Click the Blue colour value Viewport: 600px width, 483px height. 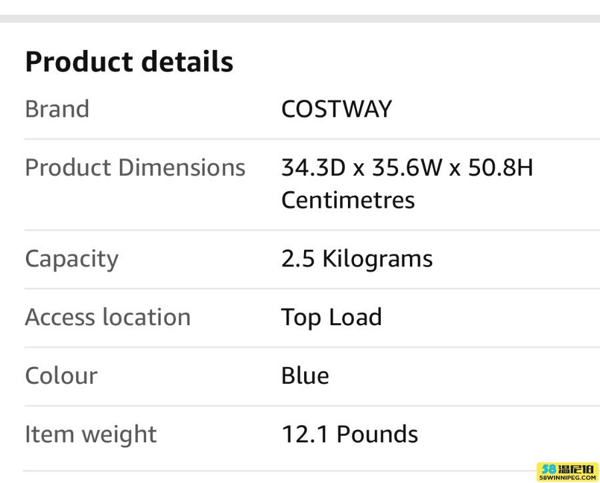(305, 376)
